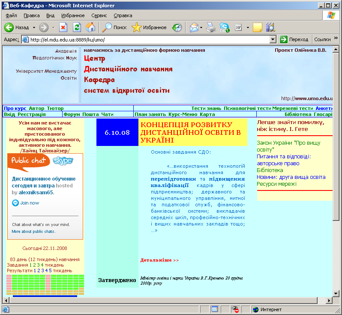This screenshot has width=342, height=315.
Task: Stop page loading with red X icon
Action: click(x=63, y=27)
